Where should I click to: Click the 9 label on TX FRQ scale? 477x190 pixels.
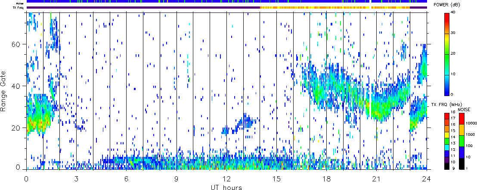click(x=454, y=169)
